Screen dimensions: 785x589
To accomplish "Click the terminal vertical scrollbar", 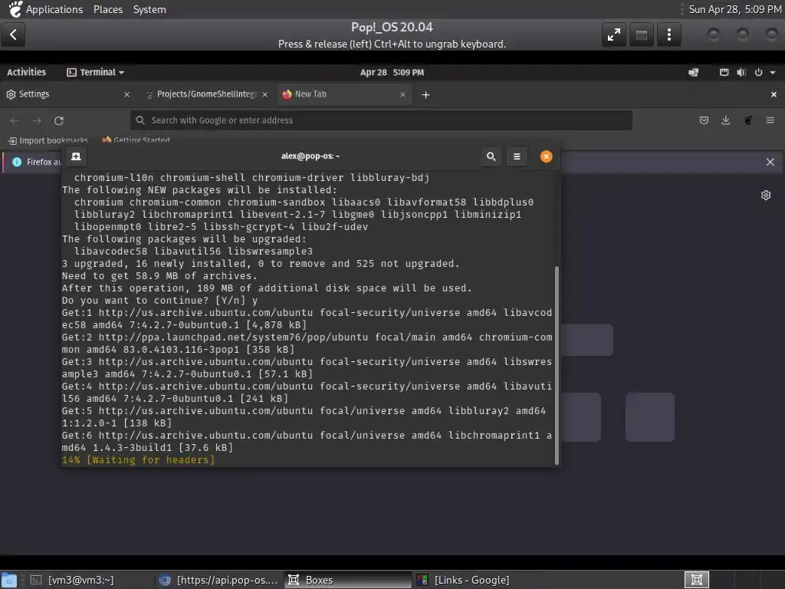I will (x=557, y=365).
